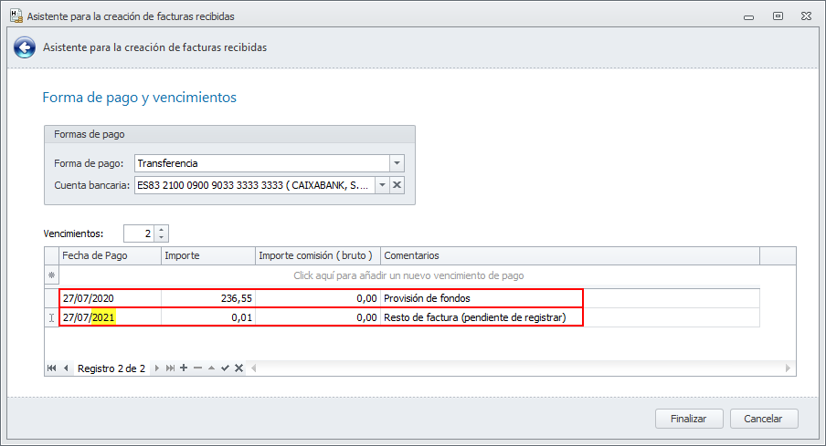Click the Finalizar button
Screen dimensions: 826x446
tap(689, 419)
